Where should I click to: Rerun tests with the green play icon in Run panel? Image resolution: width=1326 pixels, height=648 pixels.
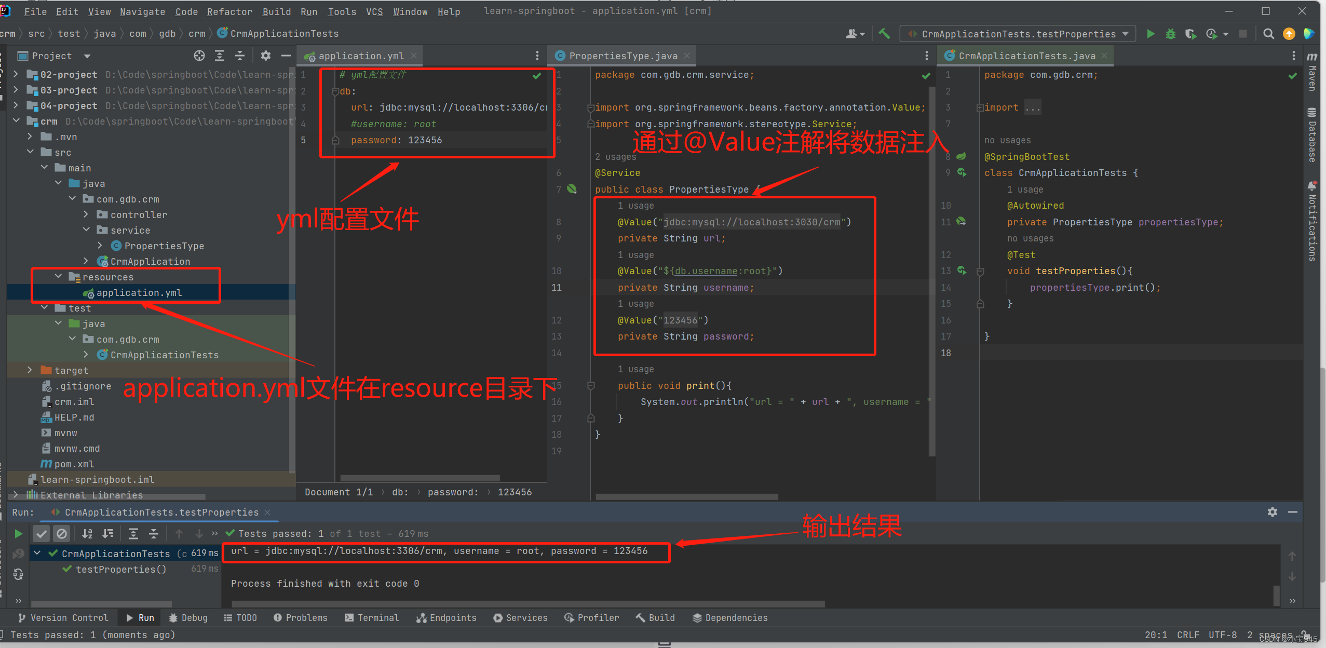click(x=18, y=533)
